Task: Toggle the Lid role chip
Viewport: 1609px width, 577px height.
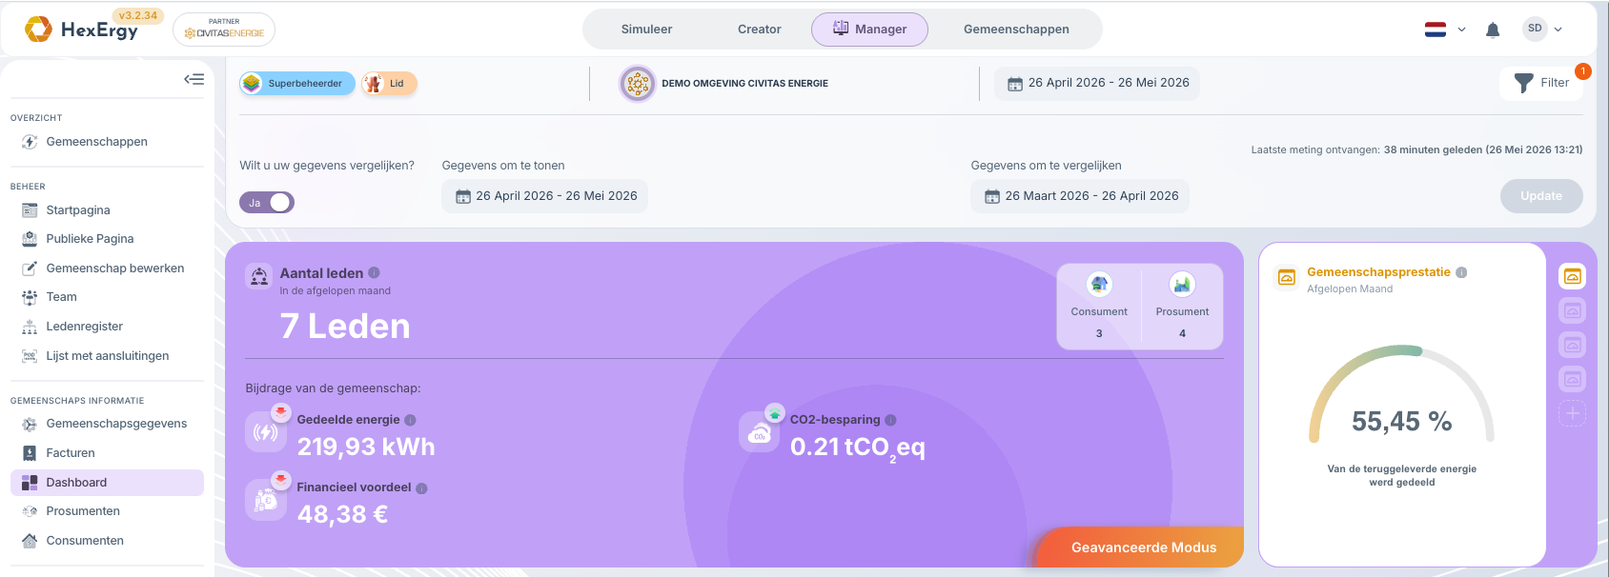Action: coord(389,84)
